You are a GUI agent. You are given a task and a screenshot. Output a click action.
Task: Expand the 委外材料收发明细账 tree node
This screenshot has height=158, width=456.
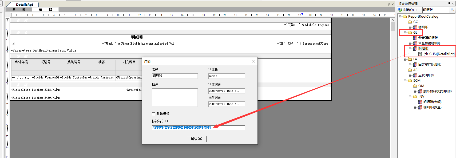coord(415,91)
